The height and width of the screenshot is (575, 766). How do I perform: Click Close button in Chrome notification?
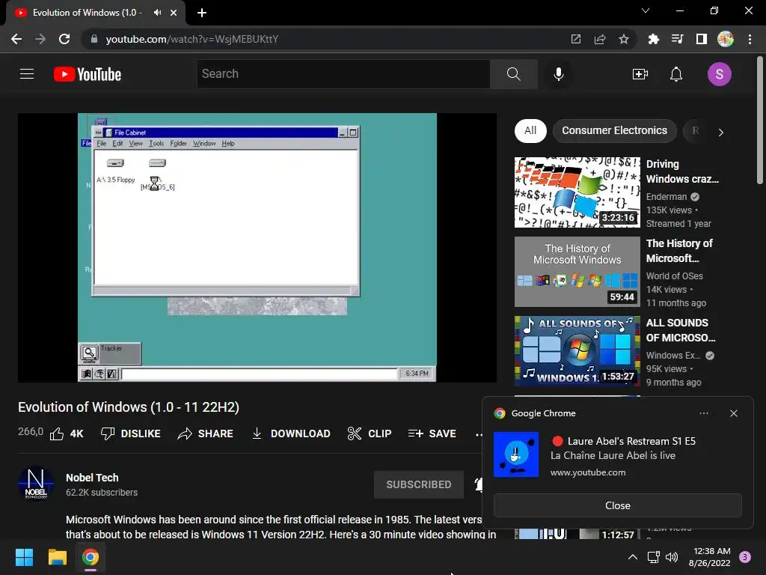(617, 505)
